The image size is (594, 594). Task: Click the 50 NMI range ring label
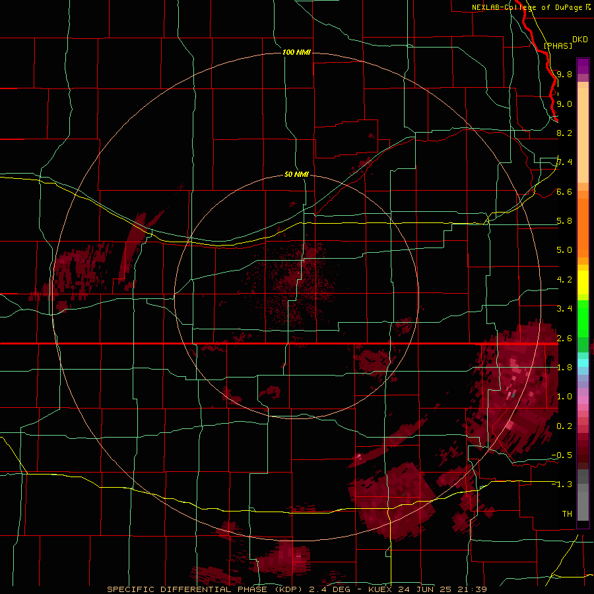tap(296, 174)
